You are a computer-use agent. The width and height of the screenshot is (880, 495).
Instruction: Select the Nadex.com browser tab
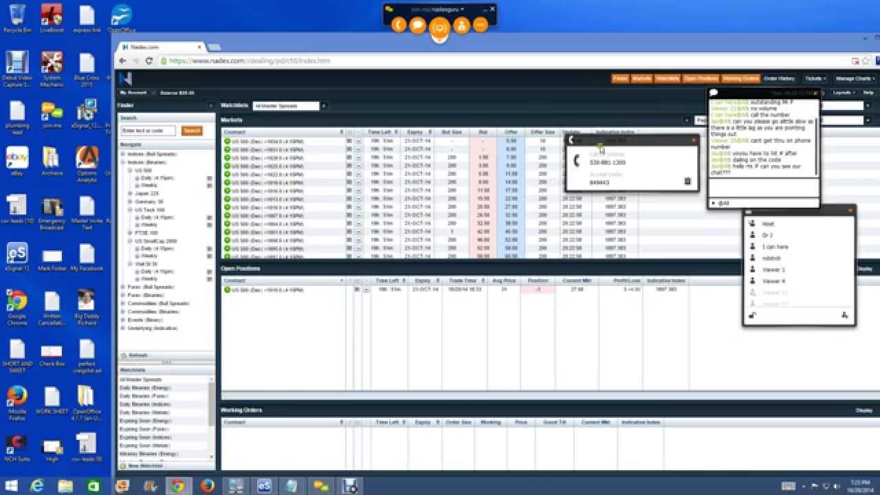[161, 47]
